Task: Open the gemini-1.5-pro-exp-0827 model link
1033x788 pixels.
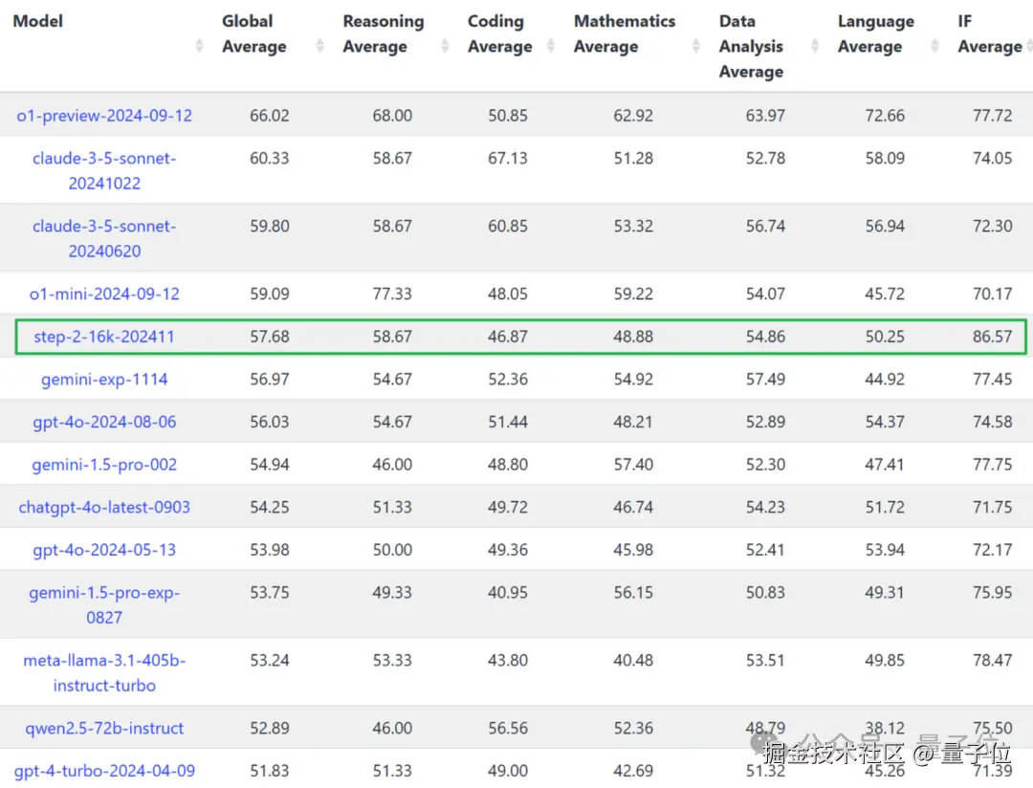Action: (x=104, y=604)
